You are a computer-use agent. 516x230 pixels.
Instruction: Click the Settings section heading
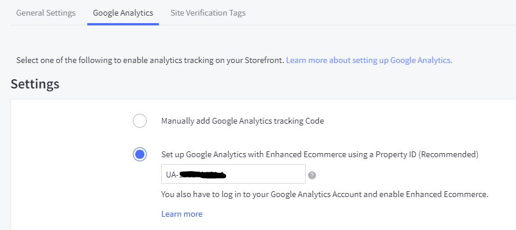pyautogui.click(x=35, y=84)
